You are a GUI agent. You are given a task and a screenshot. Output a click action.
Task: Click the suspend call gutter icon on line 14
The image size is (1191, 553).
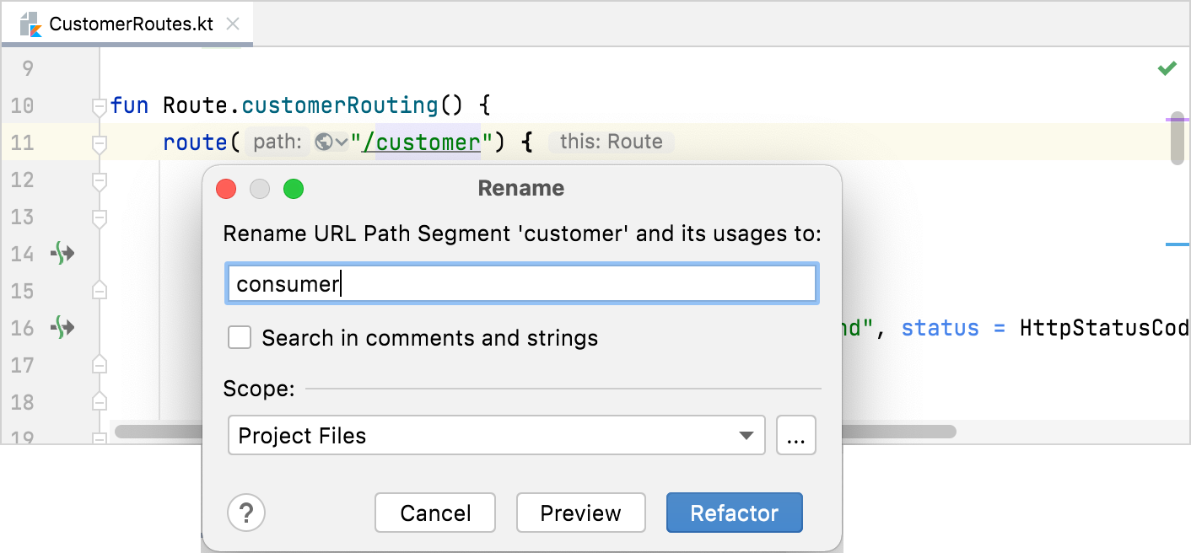63,253
